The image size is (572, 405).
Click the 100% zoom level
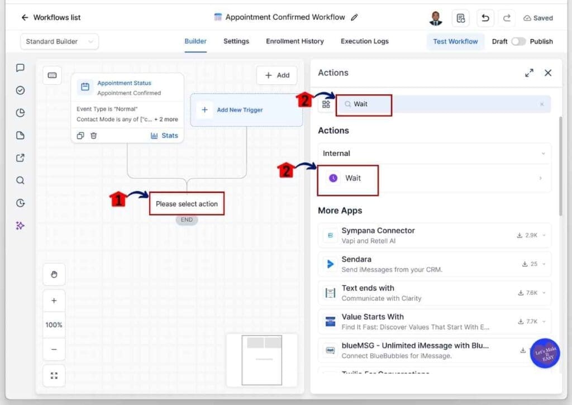[54, 325]
